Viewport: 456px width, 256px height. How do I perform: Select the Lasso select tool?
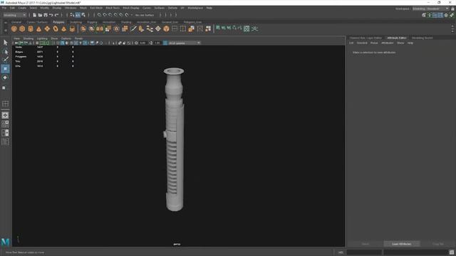5,52
